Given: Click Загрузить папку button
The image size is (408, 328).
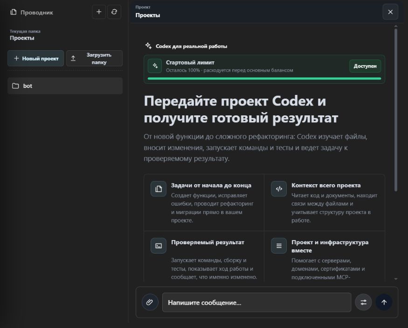Looking at the screenshot, I should tap(95, 59).
